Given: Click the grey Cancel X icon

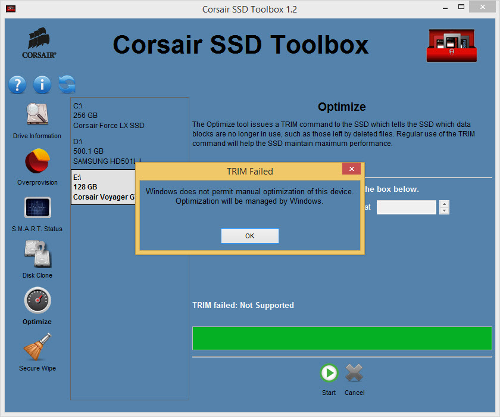Looking at the screenshot, I should click(x=354, y=373).
